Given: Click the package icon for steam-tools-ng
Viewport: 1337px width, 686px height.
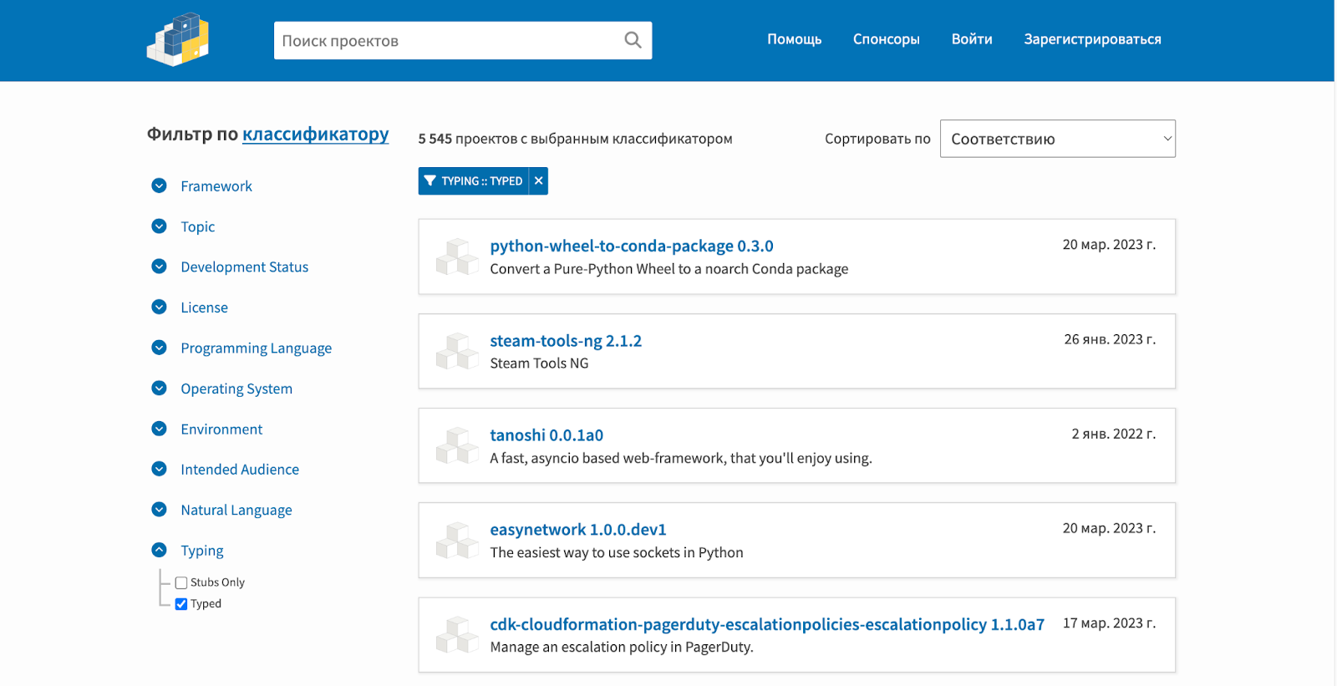Looking at the screenshot, I should [x=457, y=351].
